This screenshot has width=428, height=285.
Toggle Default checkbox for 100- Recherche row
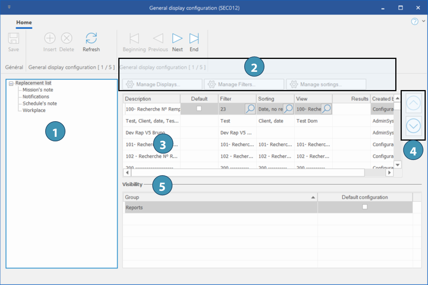pos(199,109)
